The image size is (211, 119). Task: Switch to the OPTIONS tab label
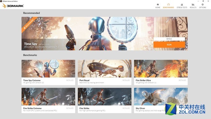pos(202,8)
